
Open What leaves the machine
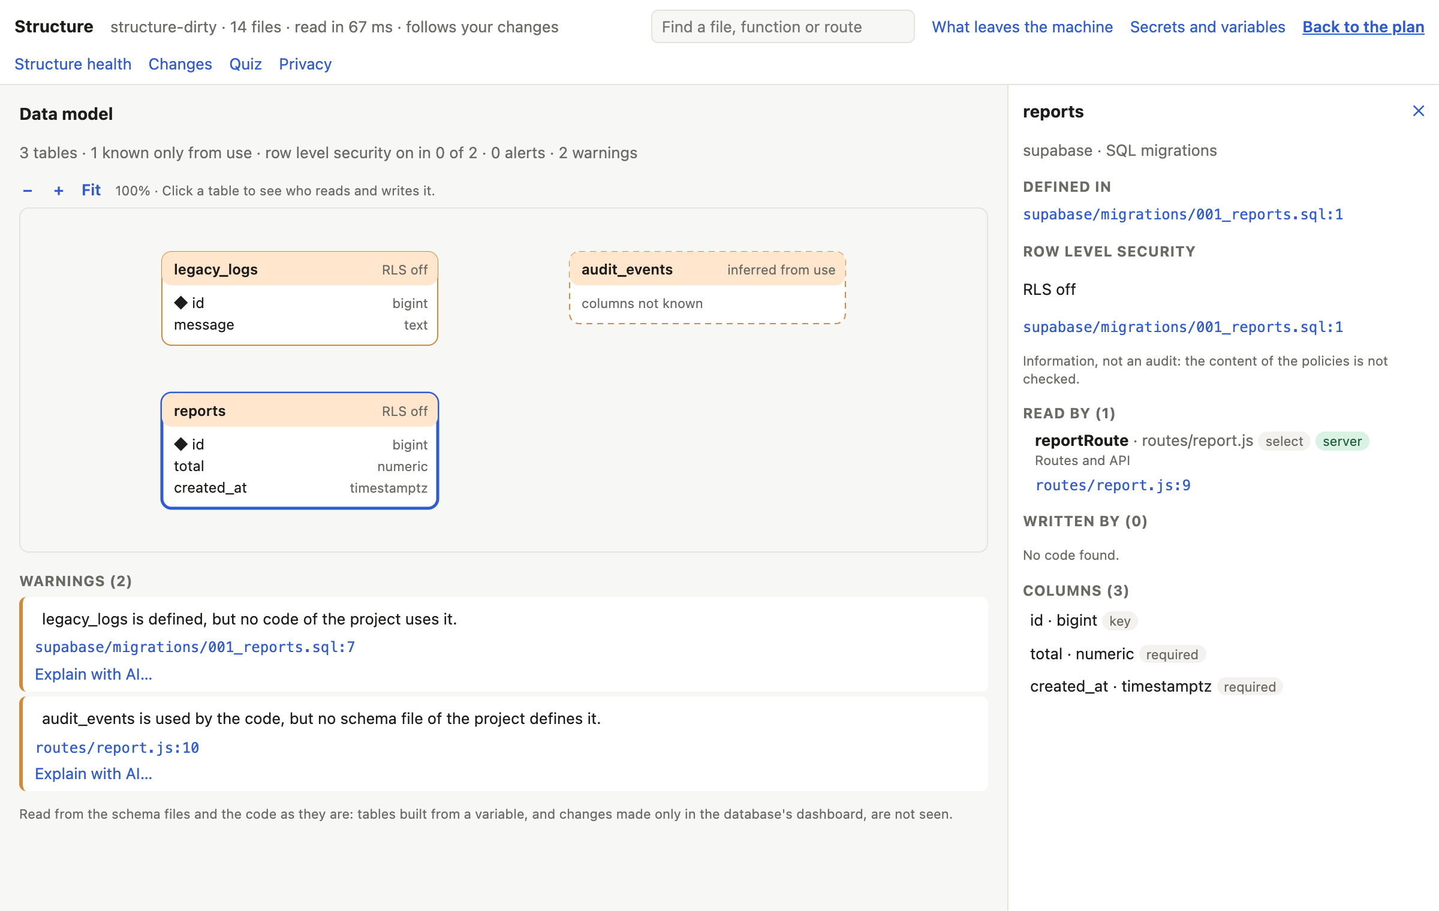1022,27
